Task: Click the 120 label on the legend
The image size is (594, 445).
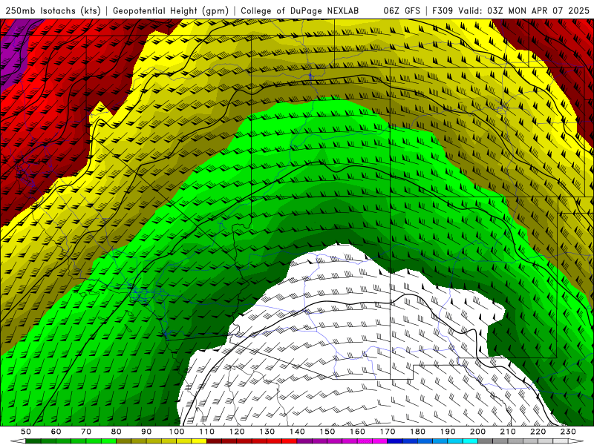Action: coord(237,432)
